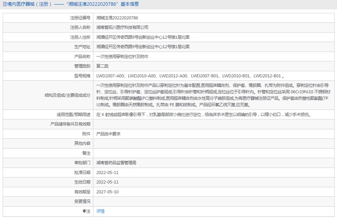Viewport: 337px width, 218px height.
Task: Click the intended use text starting 在 X 射线
Action: 203,114
